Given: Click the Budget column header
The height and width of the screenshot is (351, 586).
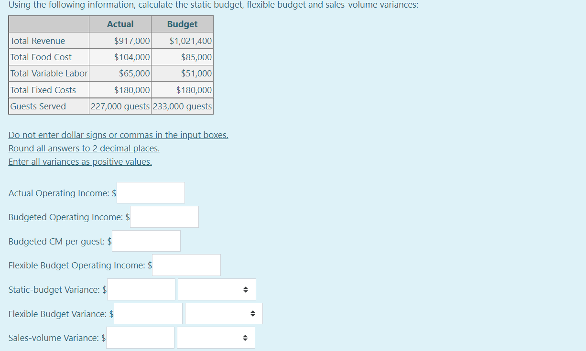Looking at the screenshot, I should [x=182, y=24].
